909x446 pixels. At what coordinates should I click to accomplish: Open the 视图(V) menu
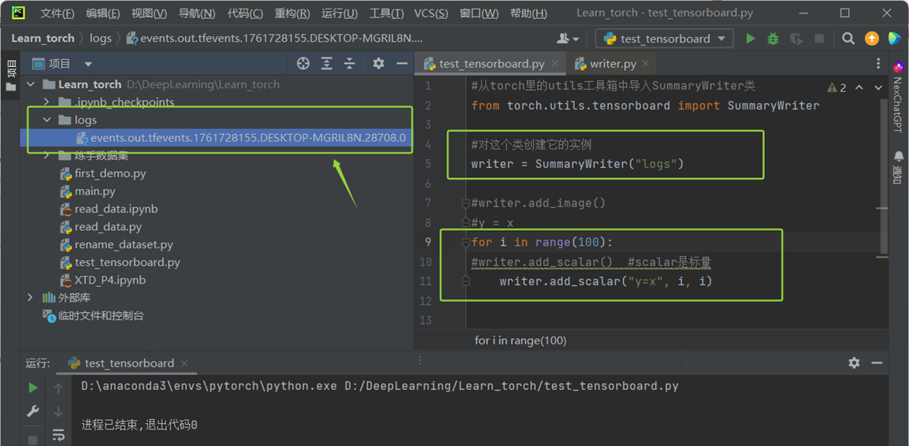[x=149, y=13]
